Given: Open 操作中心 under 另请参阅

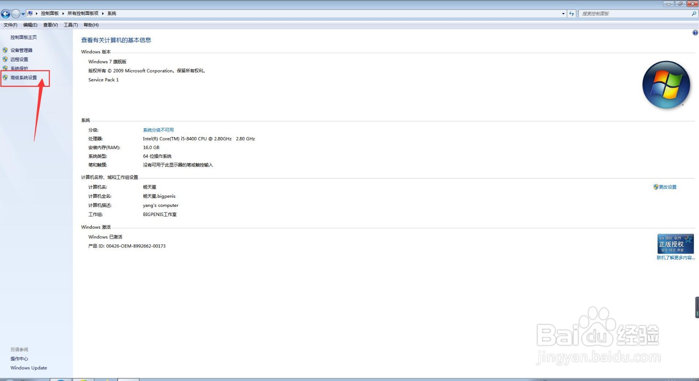Looking at the screenshot, I should 19,359.
